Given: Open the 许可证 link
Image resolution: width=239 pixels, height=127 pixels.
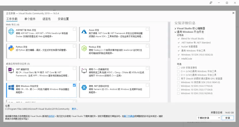Looking at the screenshot, I should pyautogui.click(x=51, y=116).
